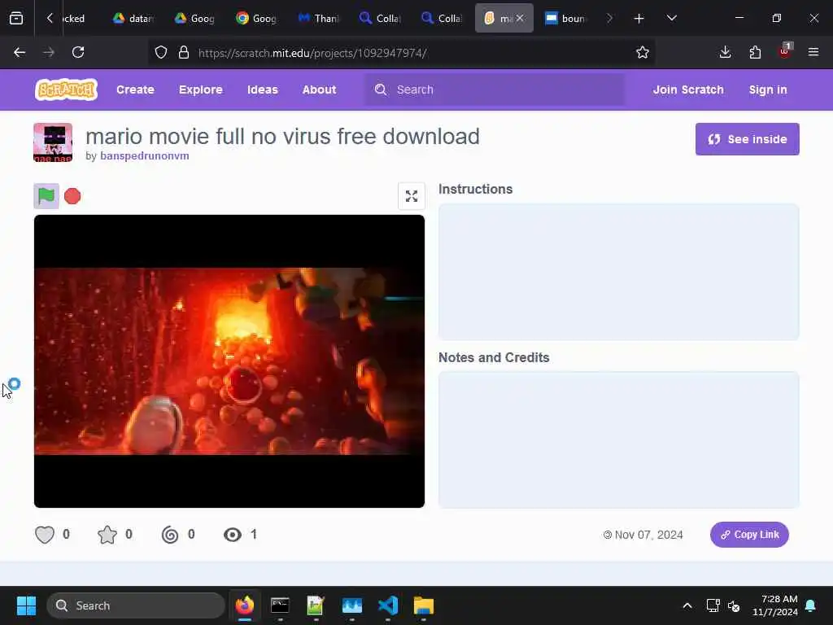This screenshot has width=833, height=625.
Task: Click the uBlock extension icon
Action: pyautogui.click(x=785, y=51)
